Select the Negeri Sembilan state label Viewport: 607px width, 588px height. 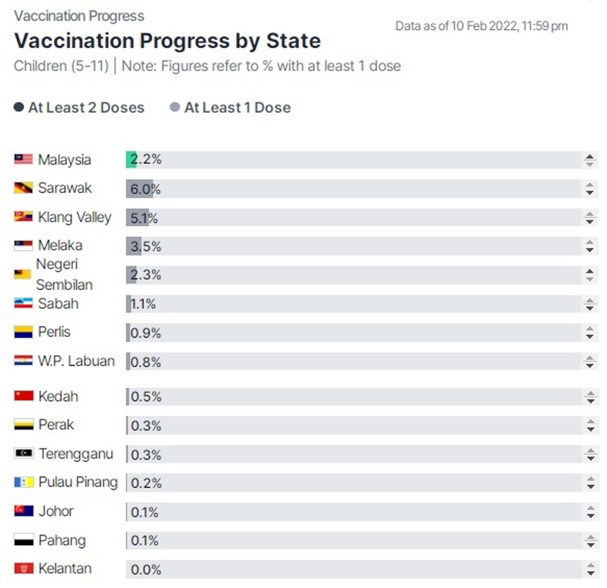tap(64, 274)
